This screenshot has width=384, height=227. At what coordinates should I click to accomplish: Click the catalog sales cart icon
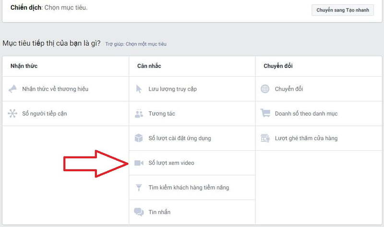265,114
